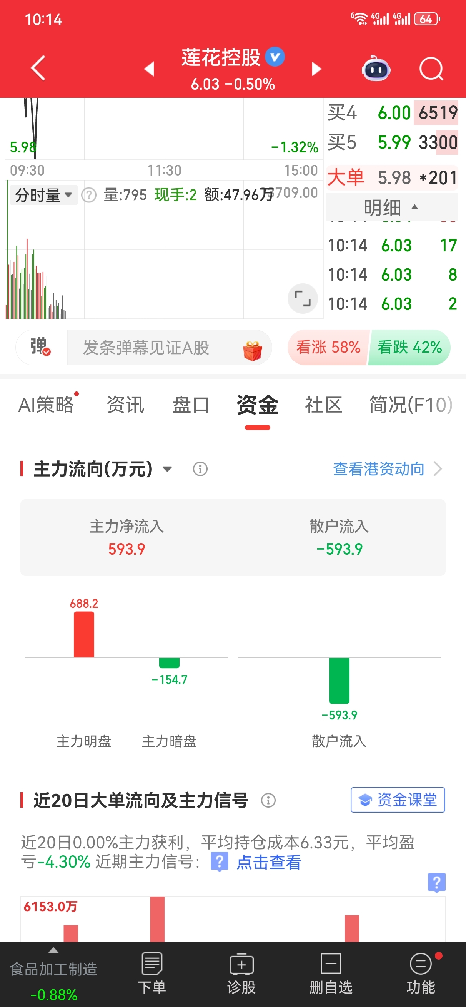Tap the blue verified V badge
Screen dimensions: 466x1007
(x=275, y=57)
